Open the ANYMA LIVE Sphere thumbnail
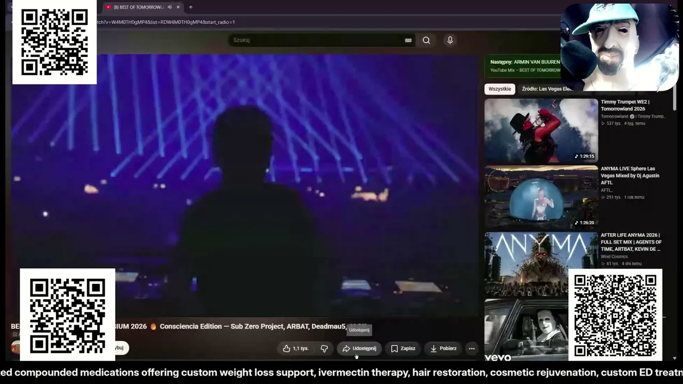 [541, 197]
